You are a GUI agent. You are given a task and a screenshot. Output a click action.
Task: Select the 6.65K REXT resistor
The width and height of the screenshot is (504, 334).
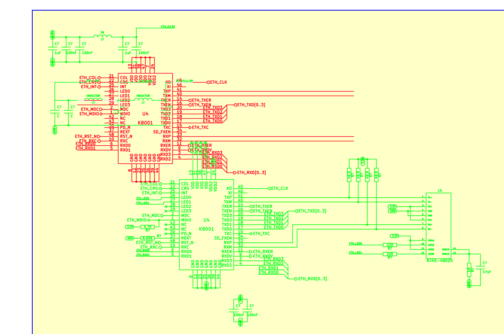point(148,238)
